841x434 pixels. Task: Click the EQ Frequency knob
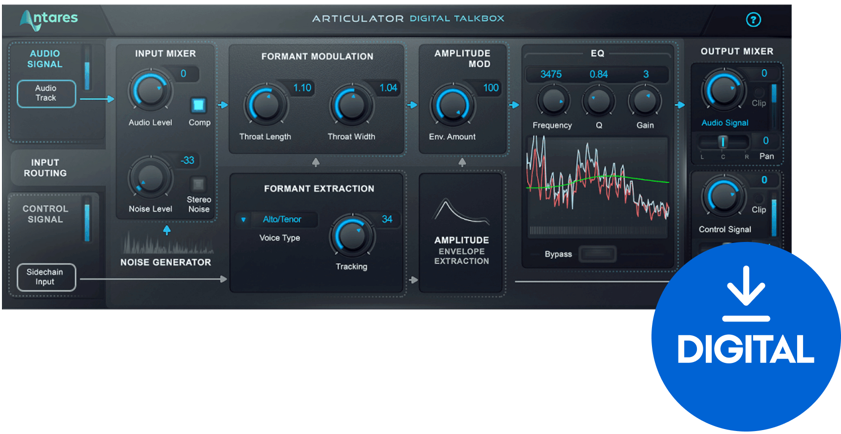[x=553, y=100]
